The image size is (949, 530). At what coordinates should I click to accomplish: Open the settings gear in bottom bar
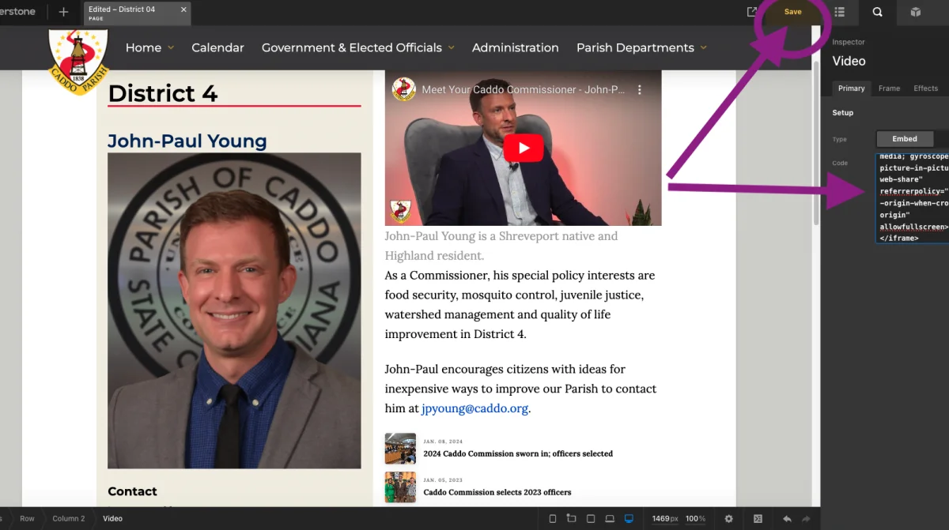coord(728,519)
